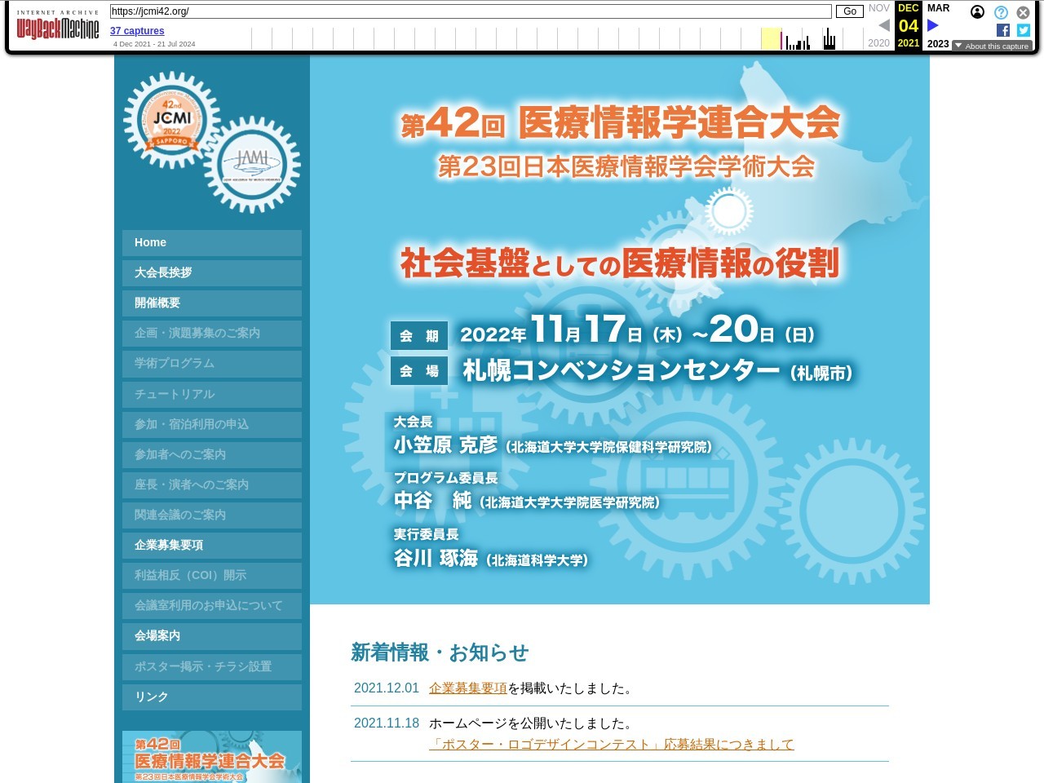
Task: Share capture on Twitter
Action: [x=1024, y=30]
